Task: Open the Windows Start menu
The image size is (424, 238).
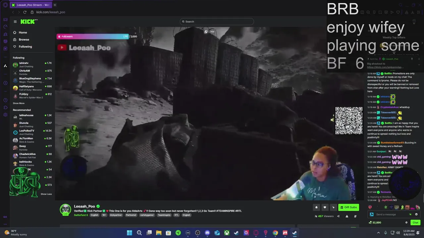Action: pyautogui.click(x=130, y=233)
